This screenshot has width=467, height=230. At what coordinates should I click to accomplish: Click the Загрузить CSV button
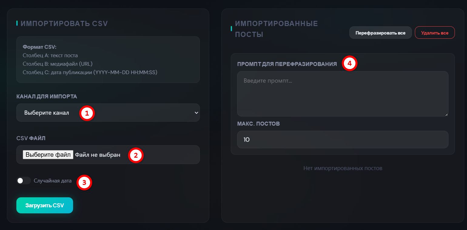pos(45,205)
